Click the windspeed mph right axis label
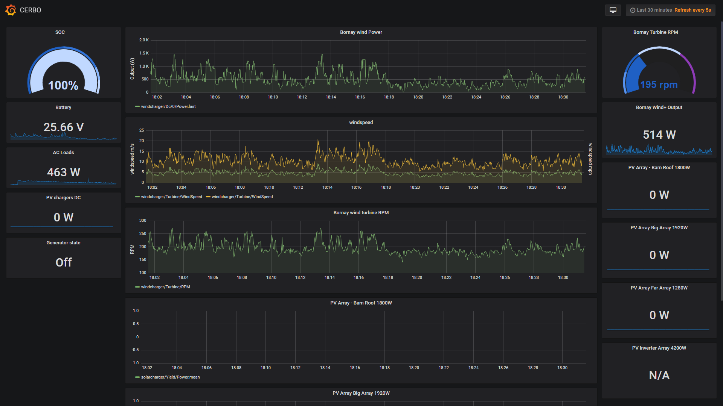Screen dimensions: 723x406 click(590, 159)
